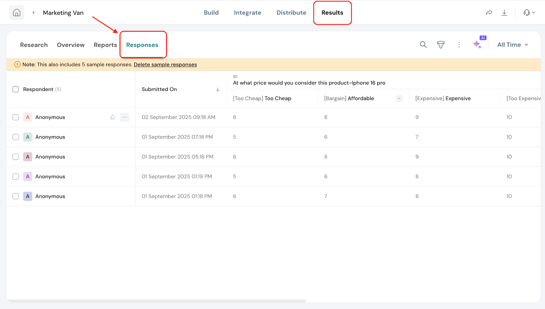This screenshot has height=309, width=545.
Task: Click the pin icon on first respondent row
Action: [x=112, y=117]
